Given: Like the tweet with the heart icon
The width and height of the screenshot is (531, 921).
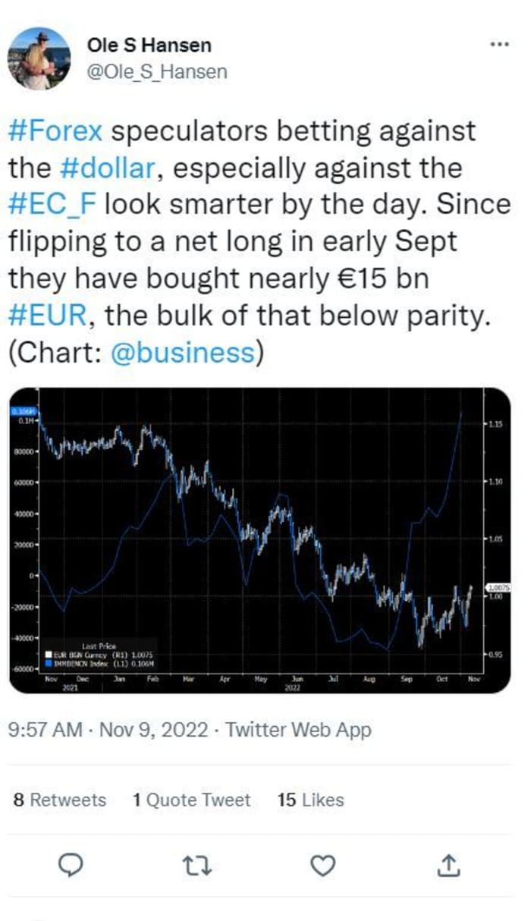Looking at the screenshot, I should click(324, 864).
